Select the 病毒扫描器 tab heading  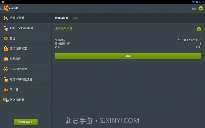61,18
